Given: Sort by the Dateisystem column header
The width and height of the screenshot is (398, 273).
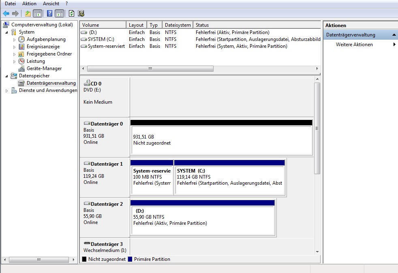Looking at the screenshot, I should pos(178,25).
